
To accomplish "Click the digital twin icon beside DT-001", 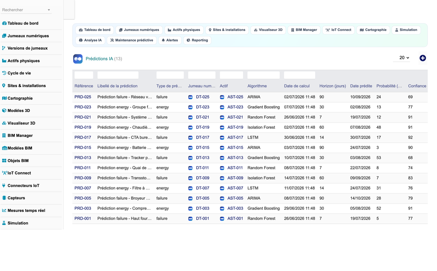I will [190, 218].
